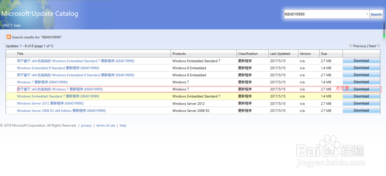Open the help link in footer
Viewport: 386px width, 176px height.
coord(123,125)
